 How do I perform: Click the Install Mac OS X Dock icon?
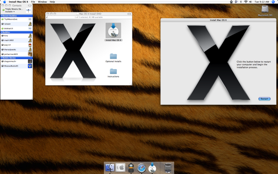(x=152, y=167)
